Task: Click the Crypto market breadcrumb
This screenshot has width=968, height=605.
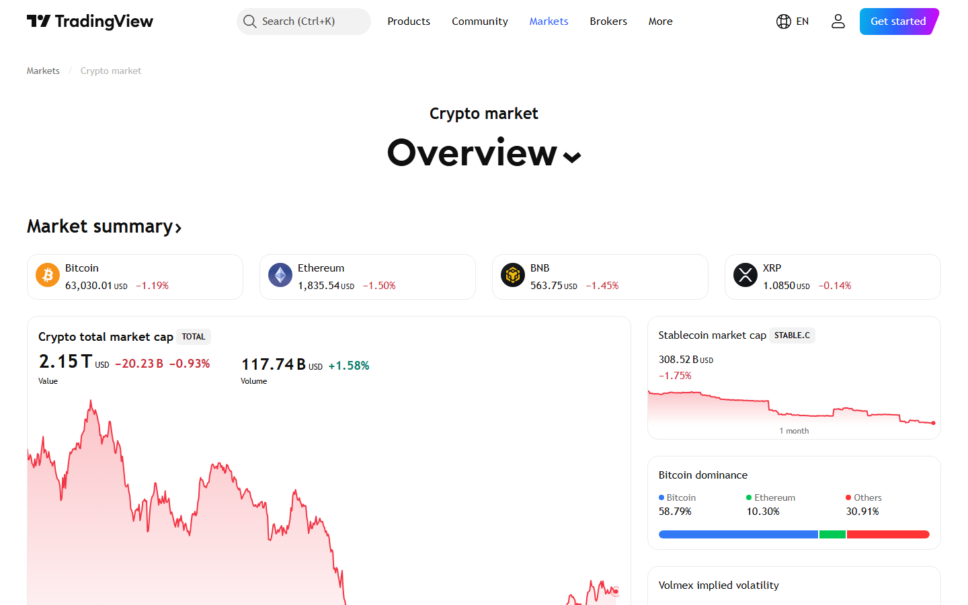Action: pos(111,71)
